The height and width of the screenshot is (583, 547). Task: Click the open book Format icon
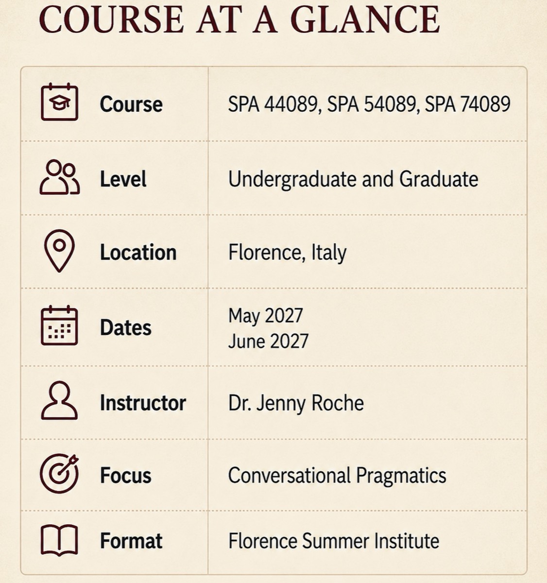59,540
